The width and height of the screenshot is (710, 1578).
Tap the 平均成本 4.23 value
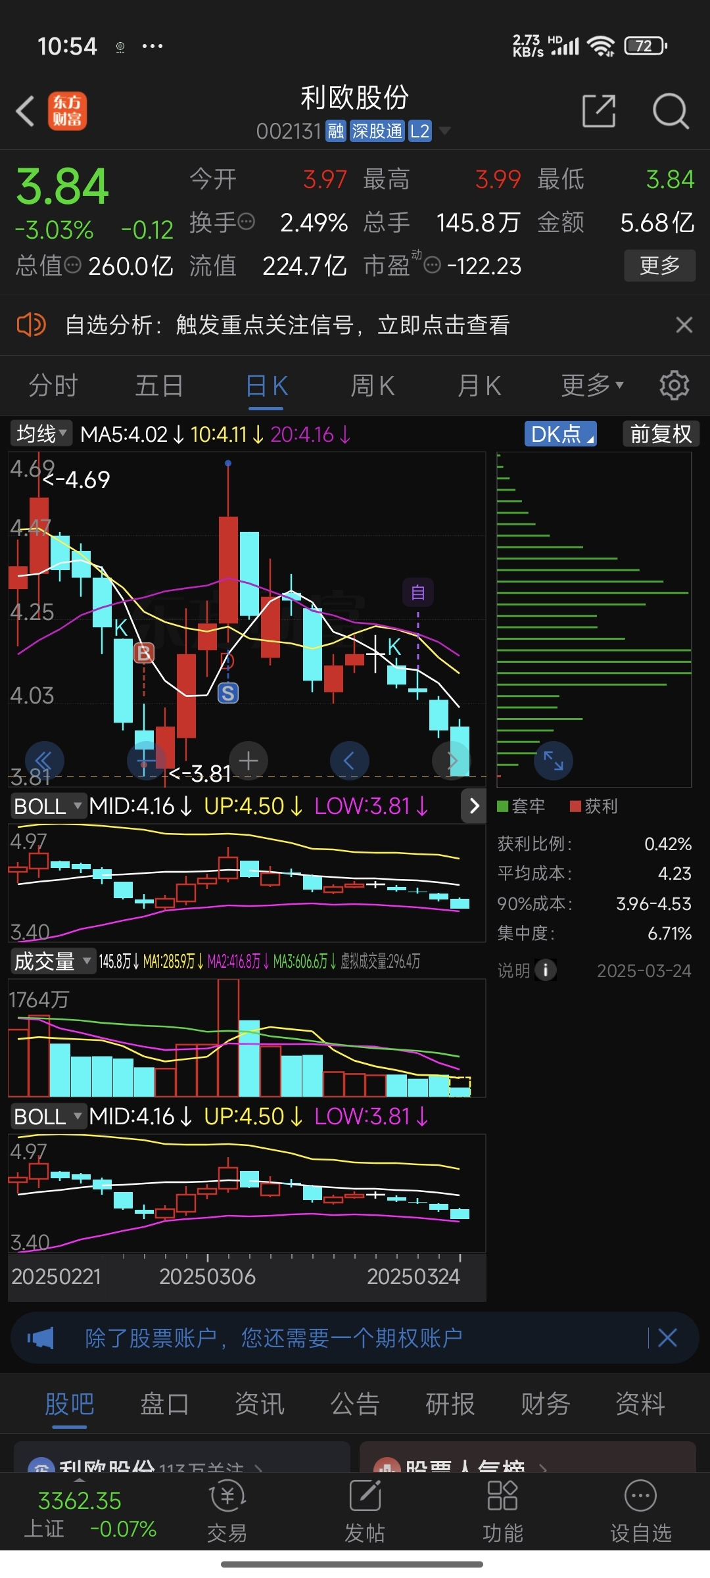tap(674, 874)
